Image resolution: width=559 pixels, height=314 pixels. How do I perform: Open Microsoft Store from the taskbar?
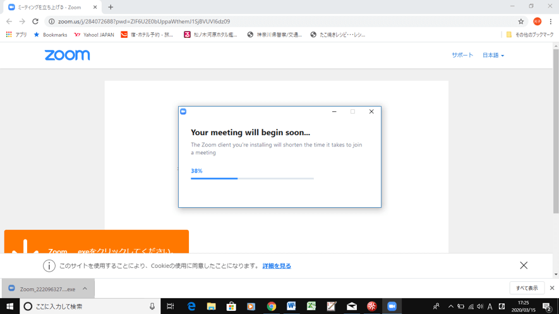(x=231, y=306)
